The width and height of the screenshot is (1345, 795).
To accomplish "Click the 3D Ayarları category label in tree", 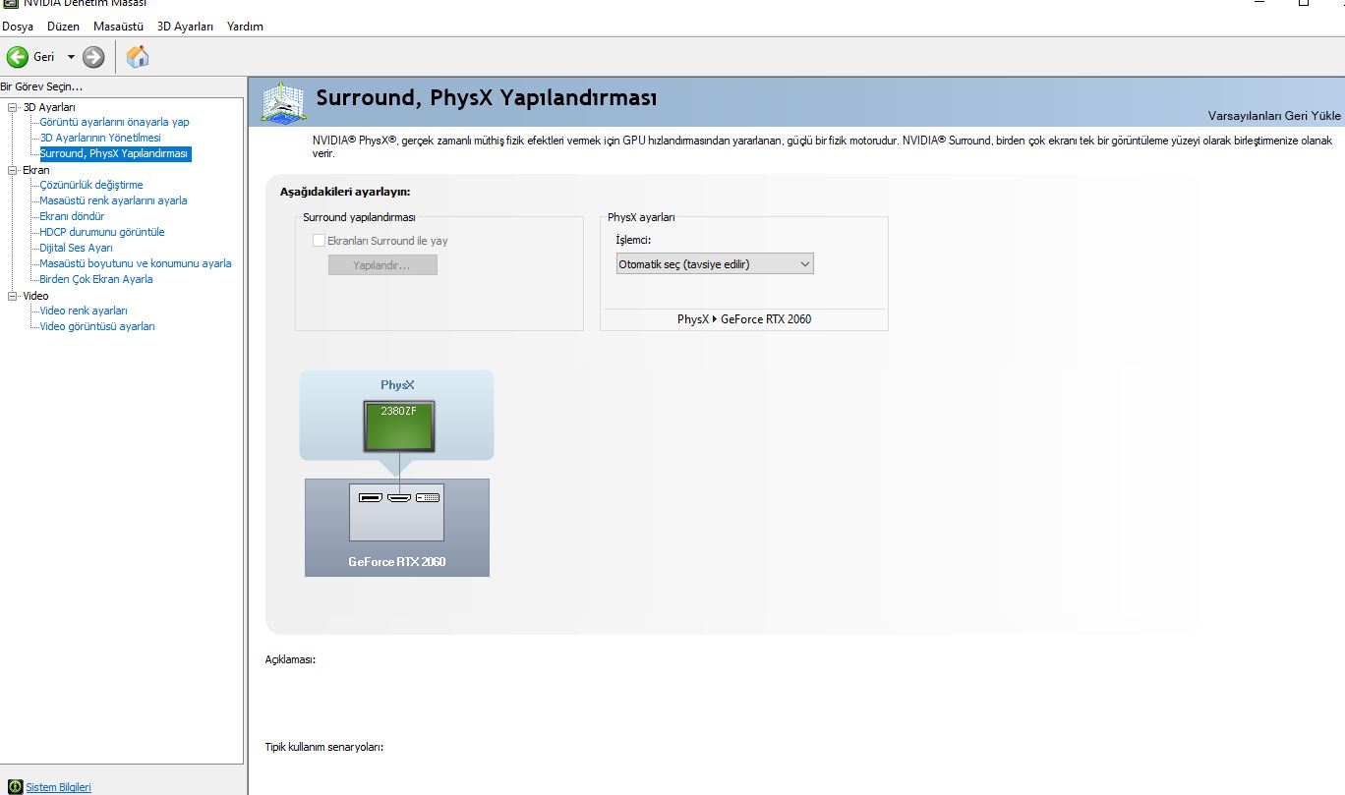I will pos(49,107).
